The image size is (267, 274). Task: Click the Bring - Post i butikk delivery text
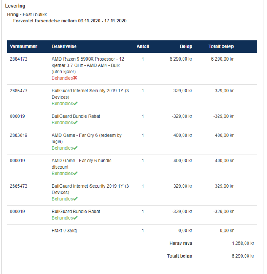[27, 14]
